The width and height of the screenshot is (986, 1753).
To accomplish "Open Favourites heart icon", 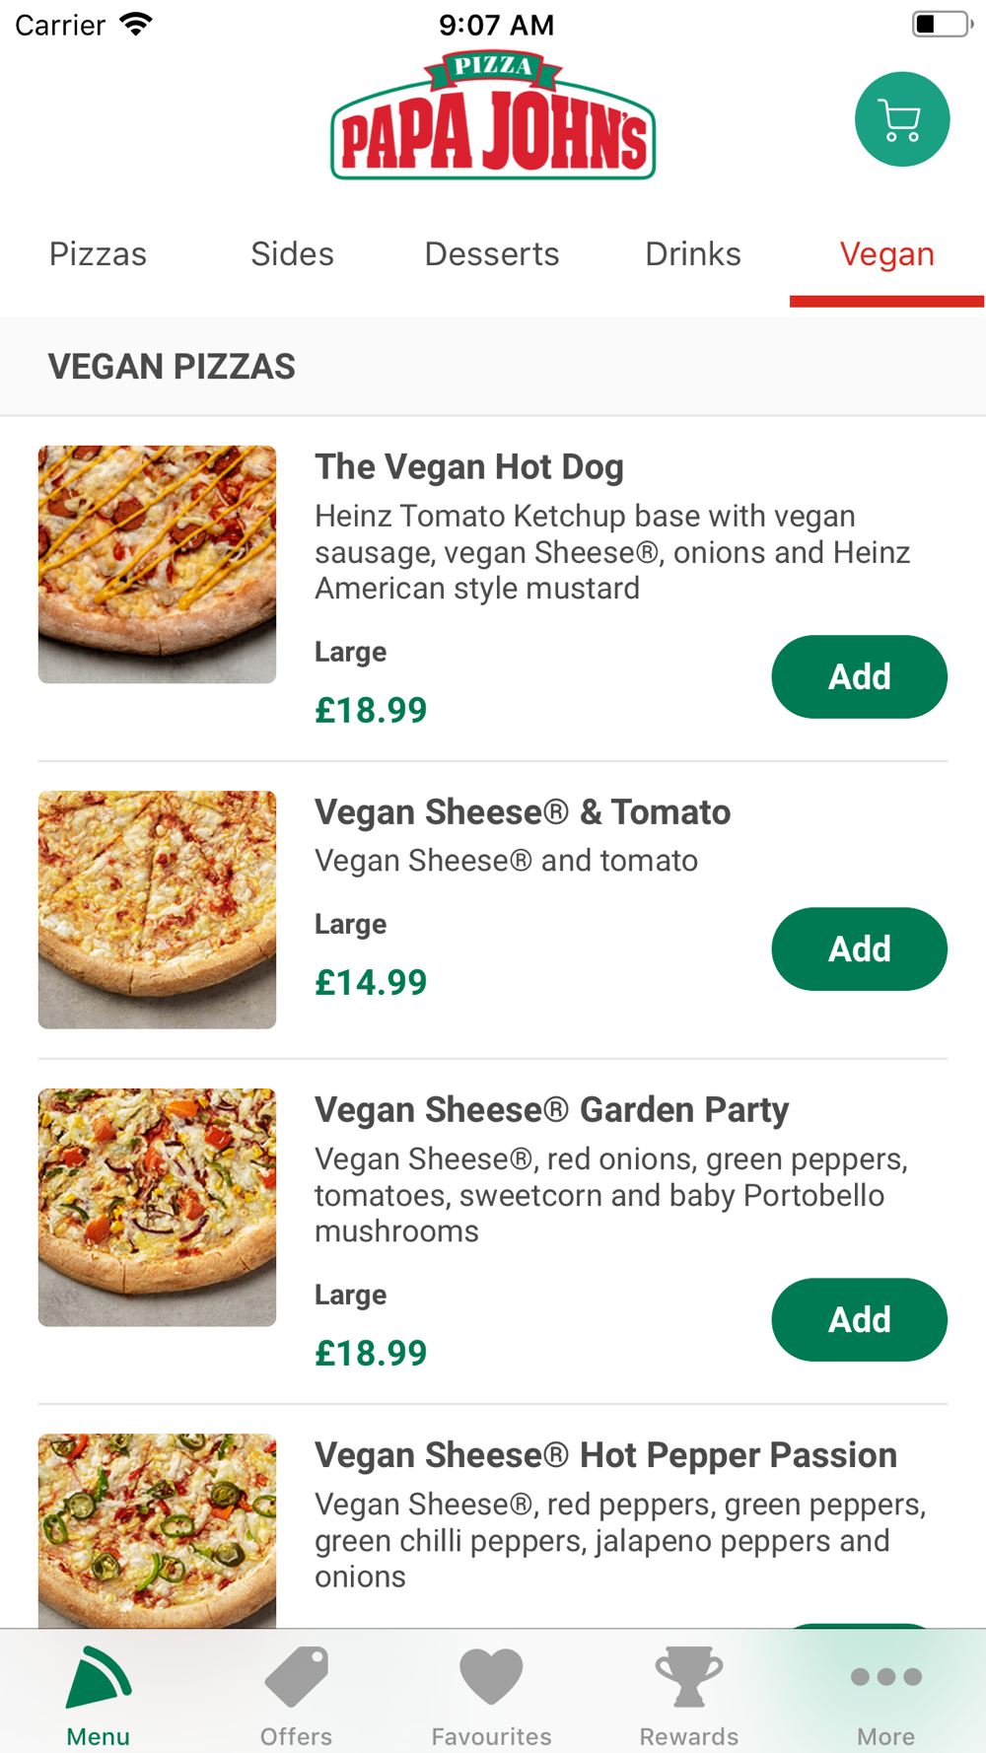I will [x=491, y=1677].
